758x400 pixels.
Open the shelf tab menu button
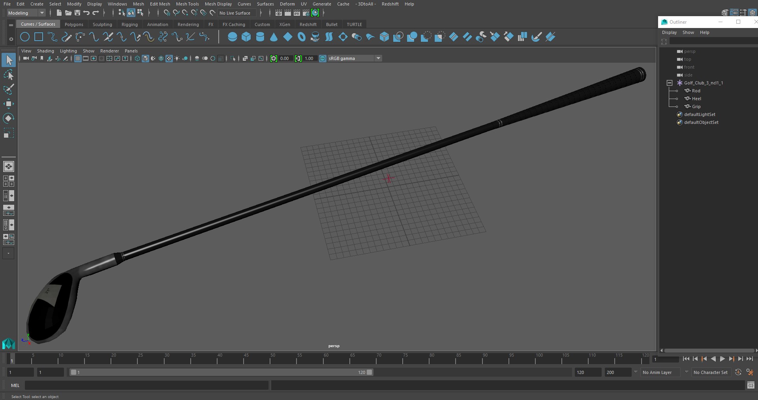point(11,25)
